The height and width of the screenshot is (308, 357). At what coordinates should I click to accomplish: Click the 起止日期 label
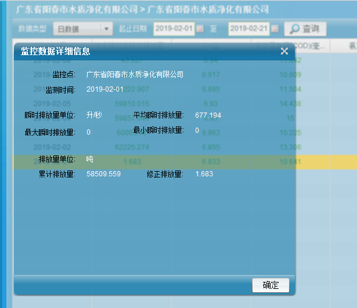click(x=133, y=29)
